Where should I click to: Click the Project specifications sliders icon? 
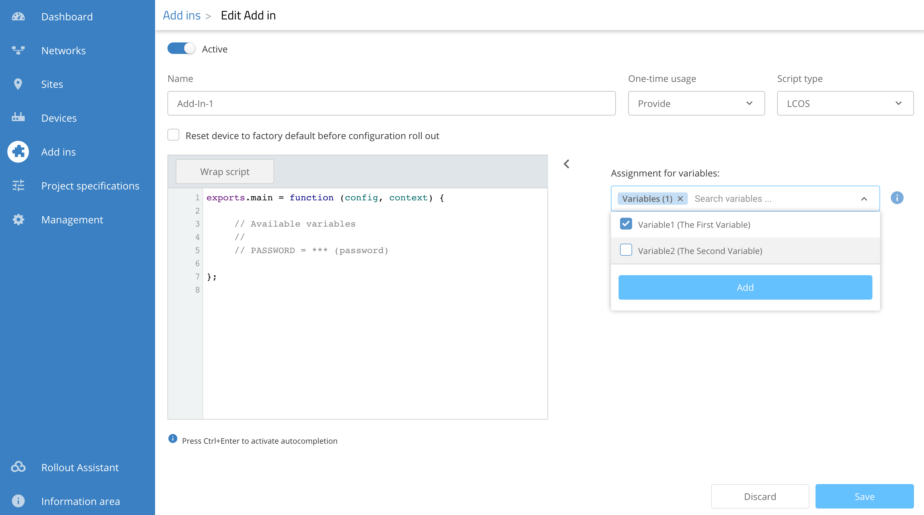pos(18,185)
